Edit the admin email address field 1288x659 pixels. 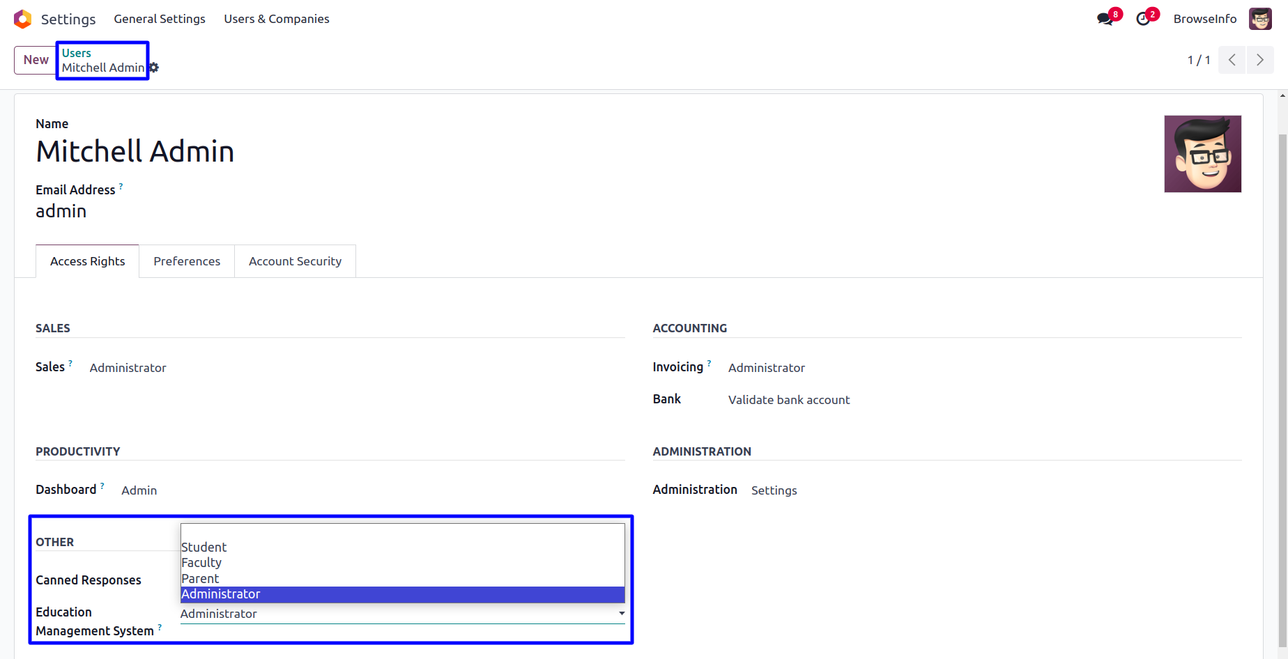tap(61, 211)
